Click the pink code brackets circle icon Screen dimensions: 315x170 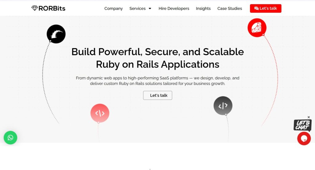[100, 113]
